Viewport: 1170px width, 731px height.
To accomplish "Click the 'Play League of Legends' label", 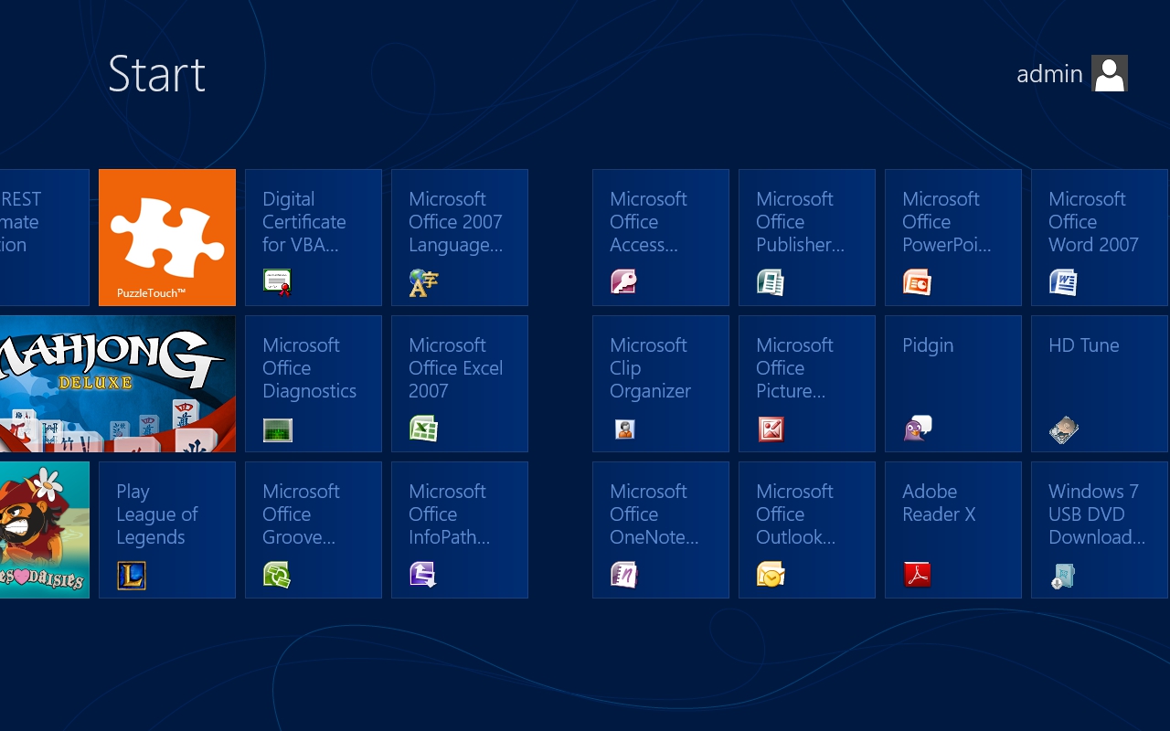I will click(157, 514).
